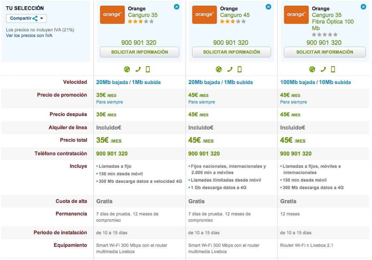Remove Canguro 35 from selection with X icon
This screenshot has width=372, height=260.
pos(176,7)
